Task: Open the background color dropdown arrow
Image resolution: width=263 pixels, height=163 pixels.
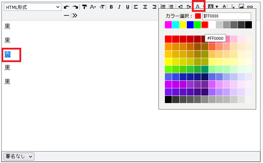Action: click(217, 7)
